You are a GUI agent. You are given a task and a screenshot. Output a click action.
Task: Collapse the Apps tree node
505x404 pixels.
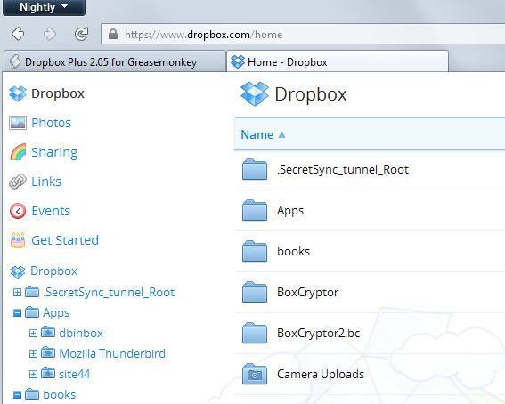[17, 312]
